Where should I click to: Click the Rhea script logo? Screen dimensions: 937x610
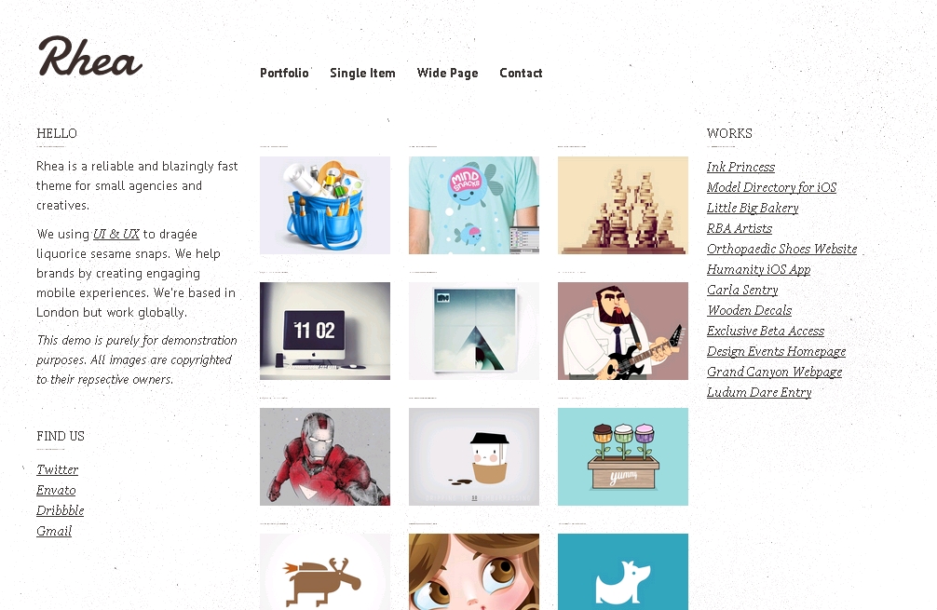pyautogui.click(x=90, y=57)
